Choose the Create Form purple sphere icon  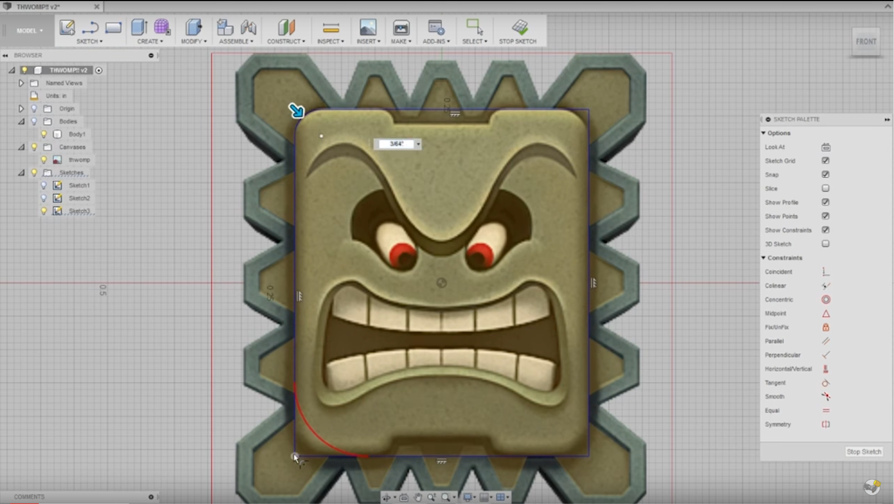(x=162, y=27)
